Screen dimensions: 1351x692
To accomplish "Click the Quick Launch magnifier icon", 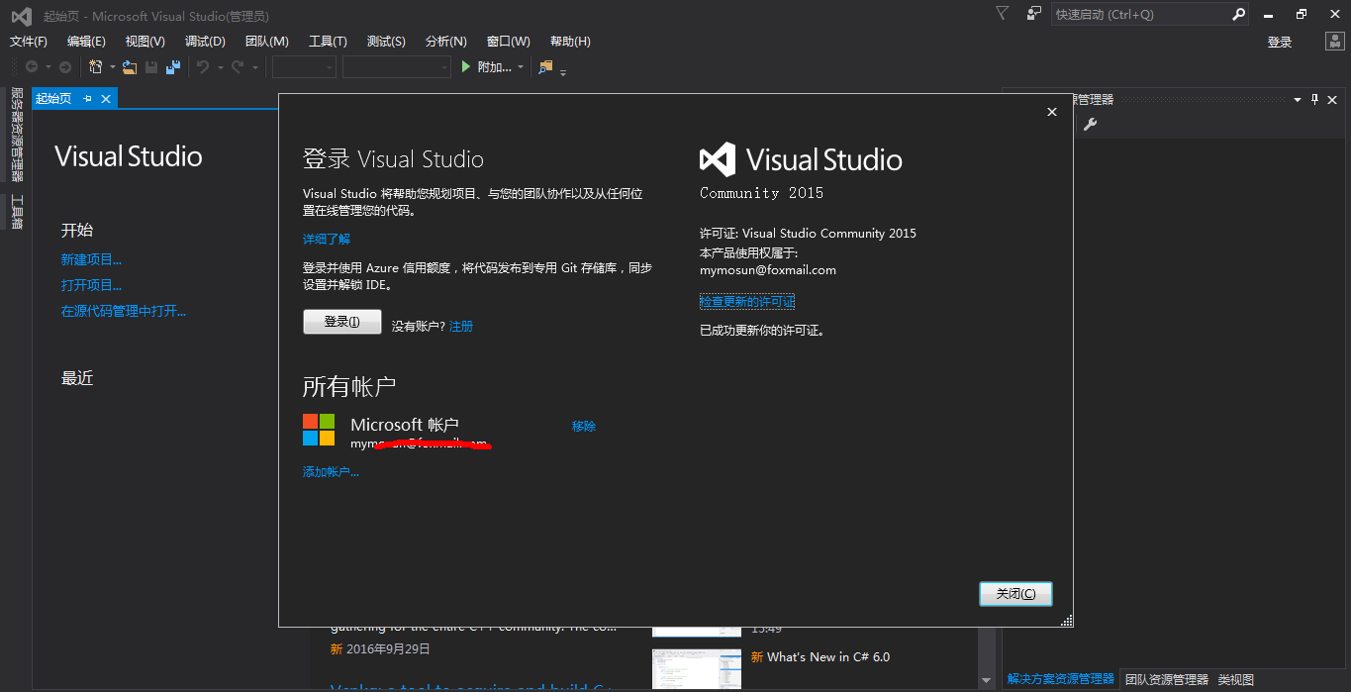I will (x=1238, y=15).
